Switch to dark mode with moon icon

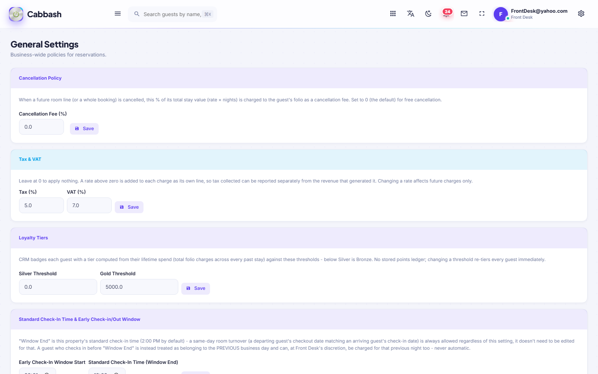[428, 14]
